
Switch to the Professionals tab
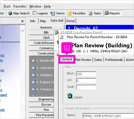114,60
